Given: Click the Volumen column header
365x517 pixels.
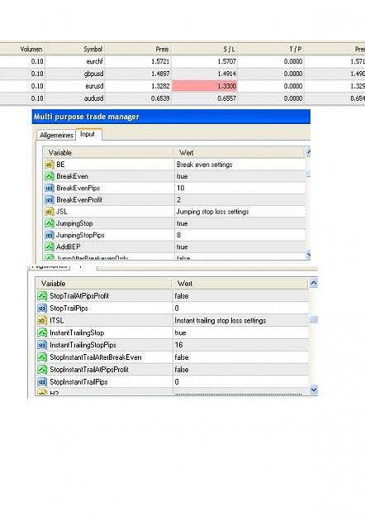Looking at the screenshot, I should tap(23, 49).
